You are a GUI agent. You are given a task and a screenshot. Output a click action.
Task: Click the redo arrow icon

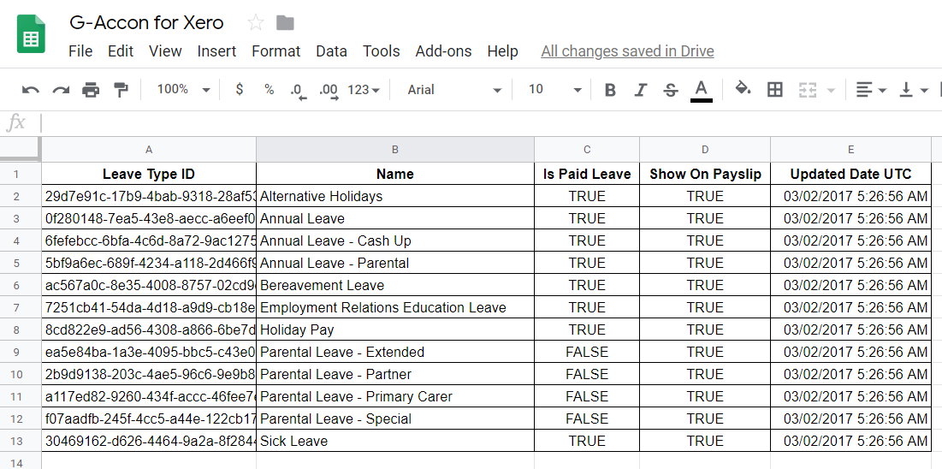pyautogui.click(x=61, y=90)
